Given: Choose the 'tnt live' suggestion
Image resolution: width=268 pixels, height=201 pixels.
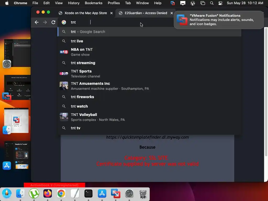Looking at the screenshot, I should pyautogui.click(x=149, y=41).
